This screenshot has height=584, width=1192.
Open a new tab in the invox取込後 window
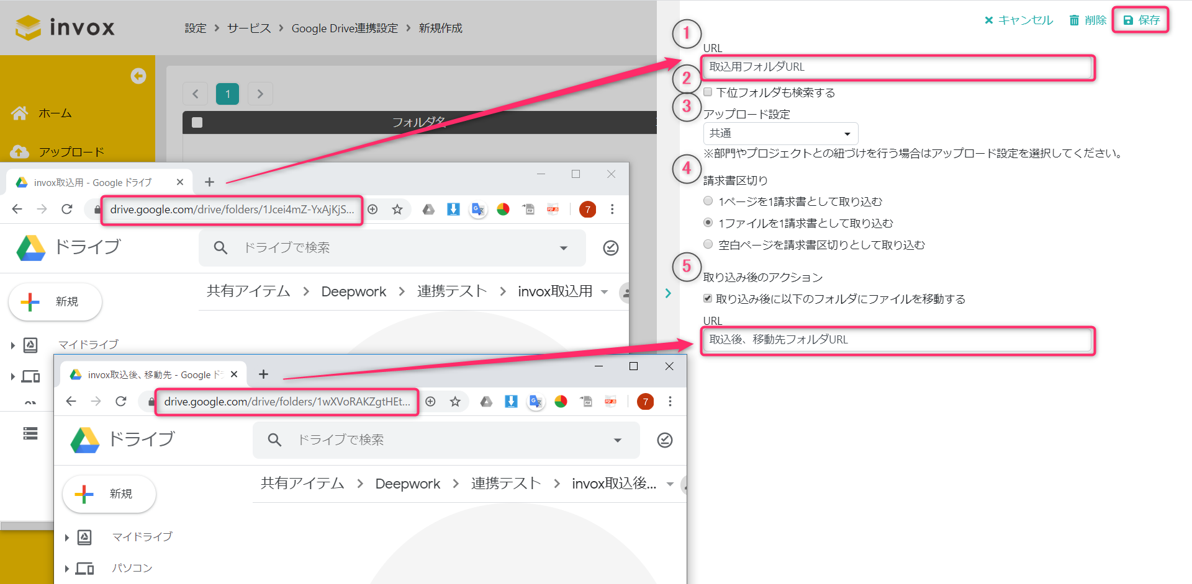(x=263, y=374)
